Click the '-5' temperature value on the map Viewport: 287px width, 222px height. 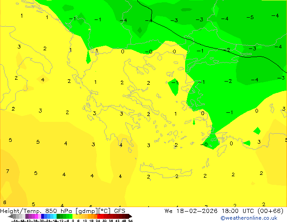tap(250, 17)
